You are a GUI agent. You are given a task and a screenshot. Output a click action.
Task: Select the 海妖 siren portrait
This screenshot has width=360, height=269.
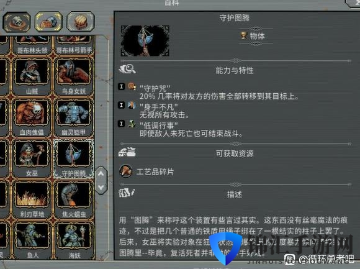(73, 240)
